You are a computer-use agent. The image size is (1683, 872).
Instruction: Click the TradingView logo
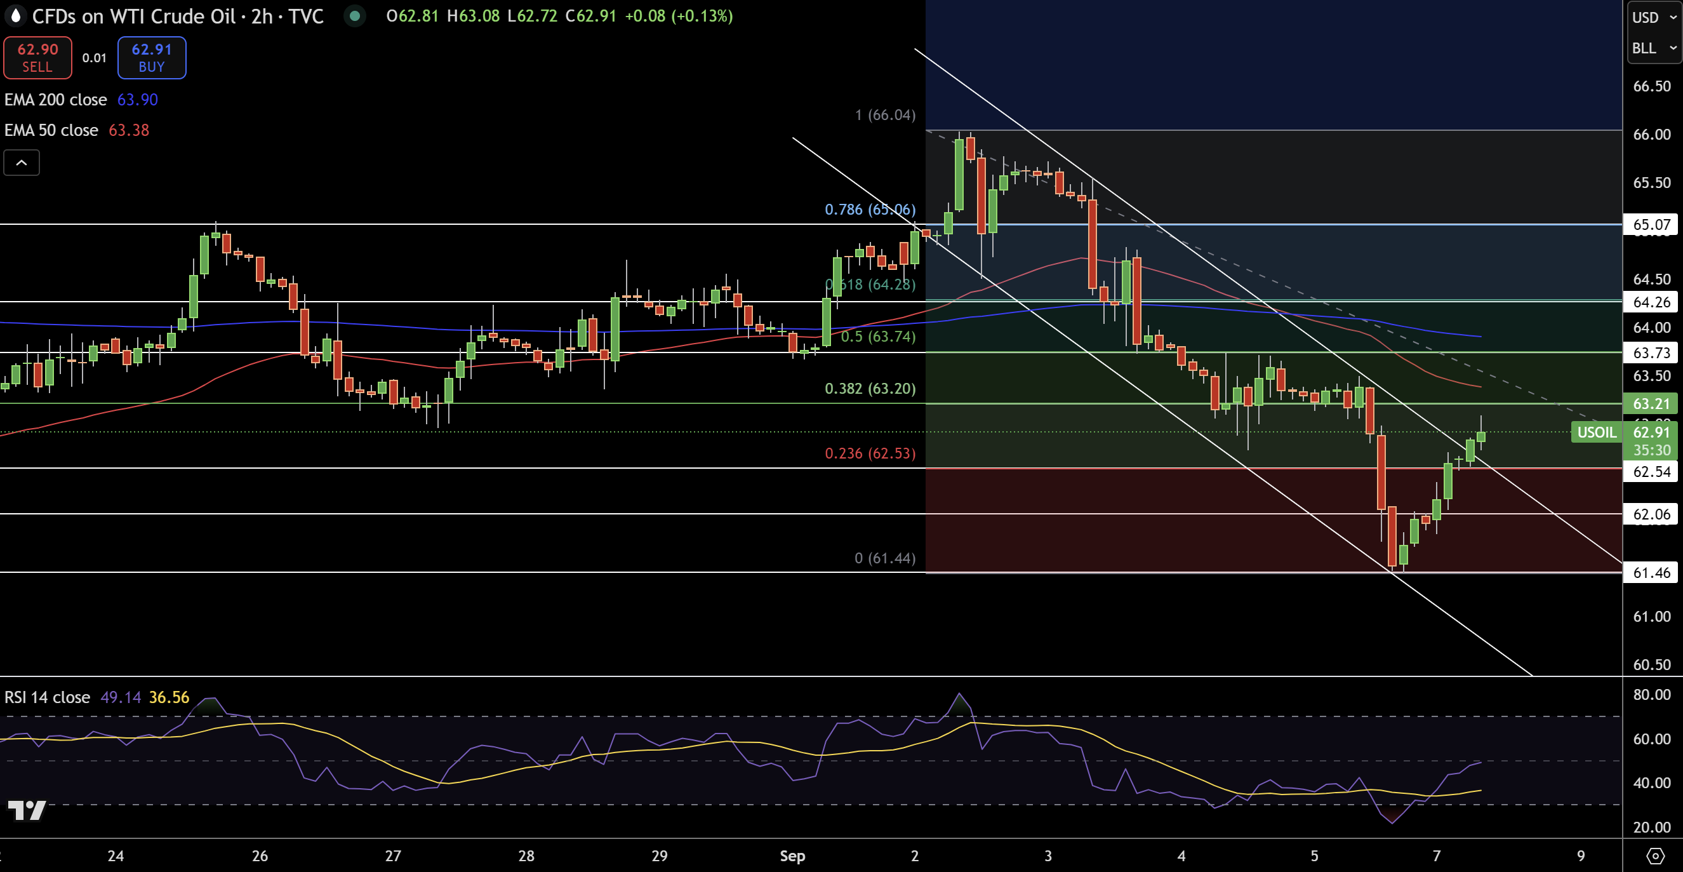tap(27, 810)
